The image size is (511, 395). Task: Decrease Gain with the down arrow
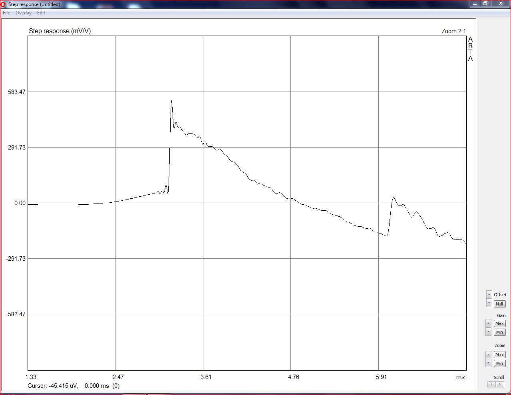point(488,332)
